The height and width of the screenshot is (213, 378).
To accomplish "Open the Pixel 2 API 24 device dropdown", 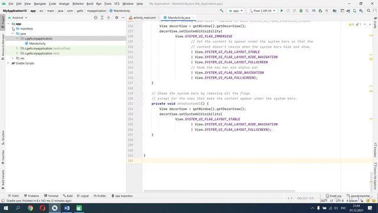I will coord(262,11).
